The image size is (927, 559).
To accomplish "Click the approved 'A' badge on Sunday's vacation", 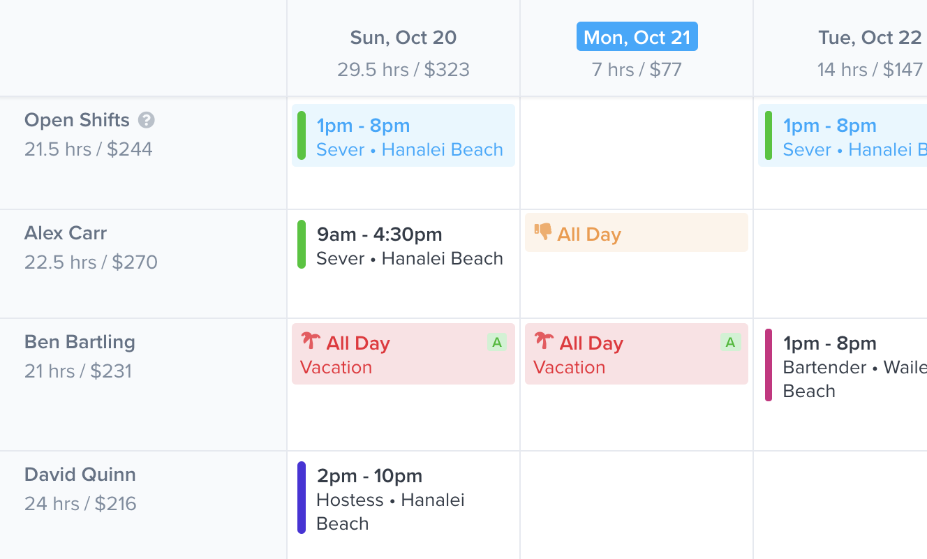I will 496,343.
